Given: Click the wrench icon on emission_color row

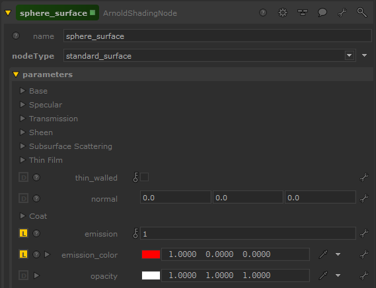Looking at the screenshot, I should click(364, 254).
